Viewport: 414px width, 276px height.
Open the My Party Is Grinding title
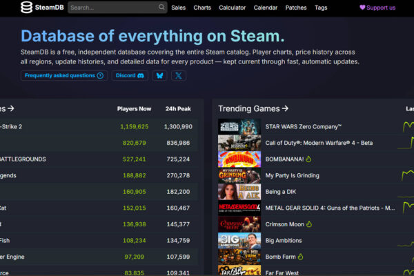click(293, 175)
